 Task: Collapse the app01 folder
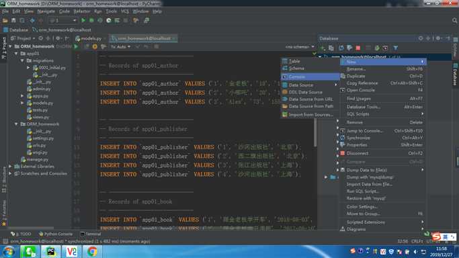(16, 54)
